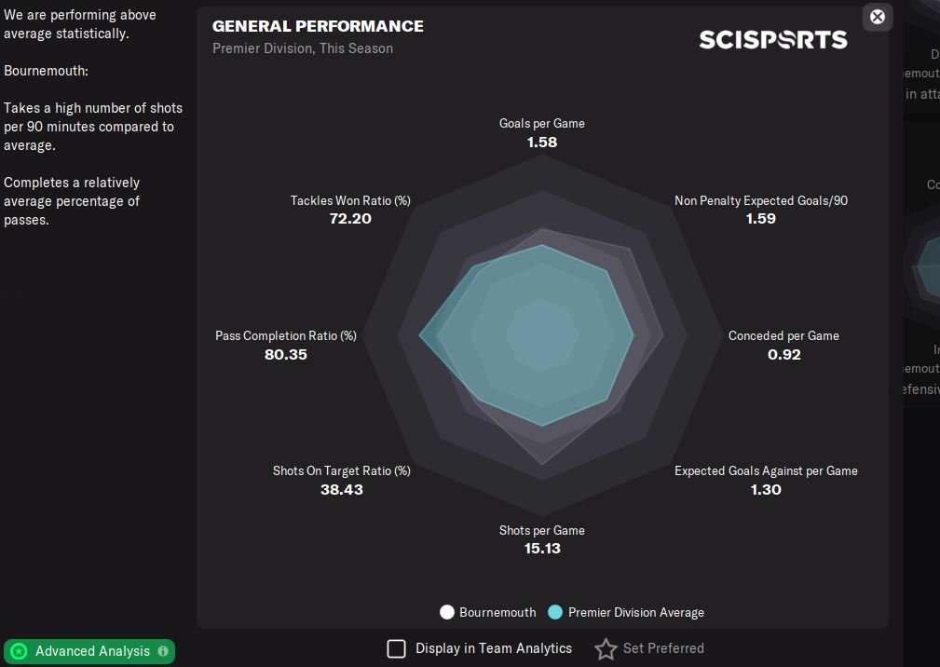Click the Set Preferred star icon

pyautogui.click(x=606, y=648)
